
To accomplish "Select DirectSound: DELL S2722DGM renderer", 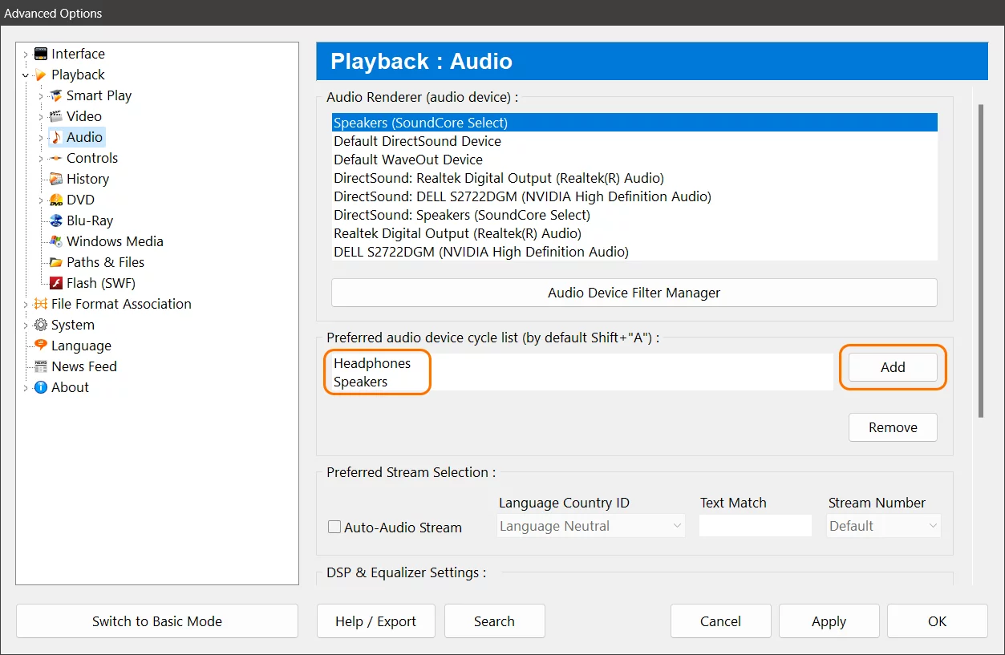I will 634,196.
